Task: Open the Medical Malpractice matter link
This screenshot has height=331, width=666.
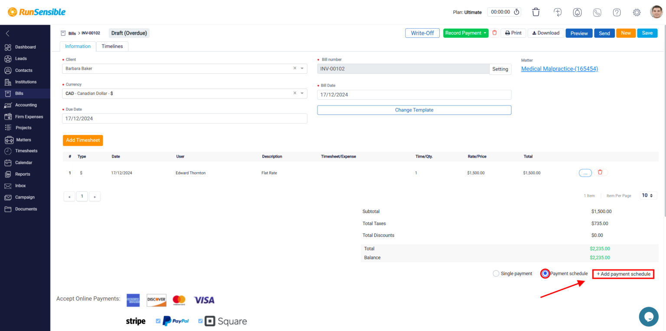Action: click(x=559, y=69)
